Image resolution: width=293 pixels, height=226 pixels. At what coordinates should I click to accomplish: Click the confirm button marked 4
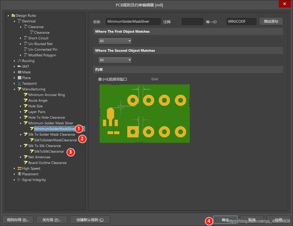(x=225, y=220)
